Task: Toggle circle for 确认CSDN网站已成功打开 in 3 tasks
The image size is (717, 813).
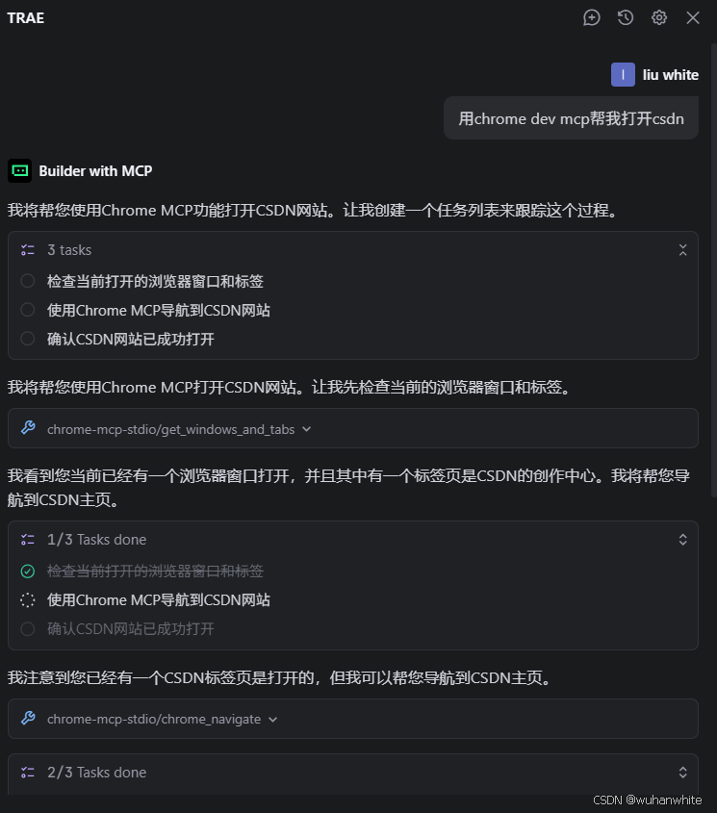Action: [28, 339]
